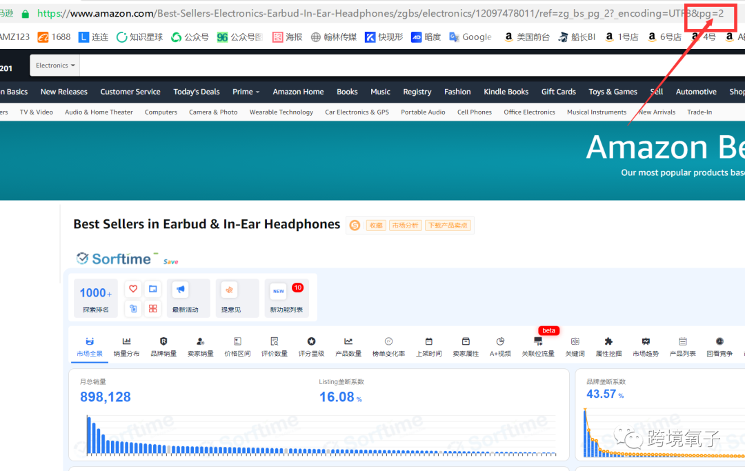Viewport: 745px width, 471px height.
Task: Open the 知识星球 bookmark
Action: pos(139,37)
